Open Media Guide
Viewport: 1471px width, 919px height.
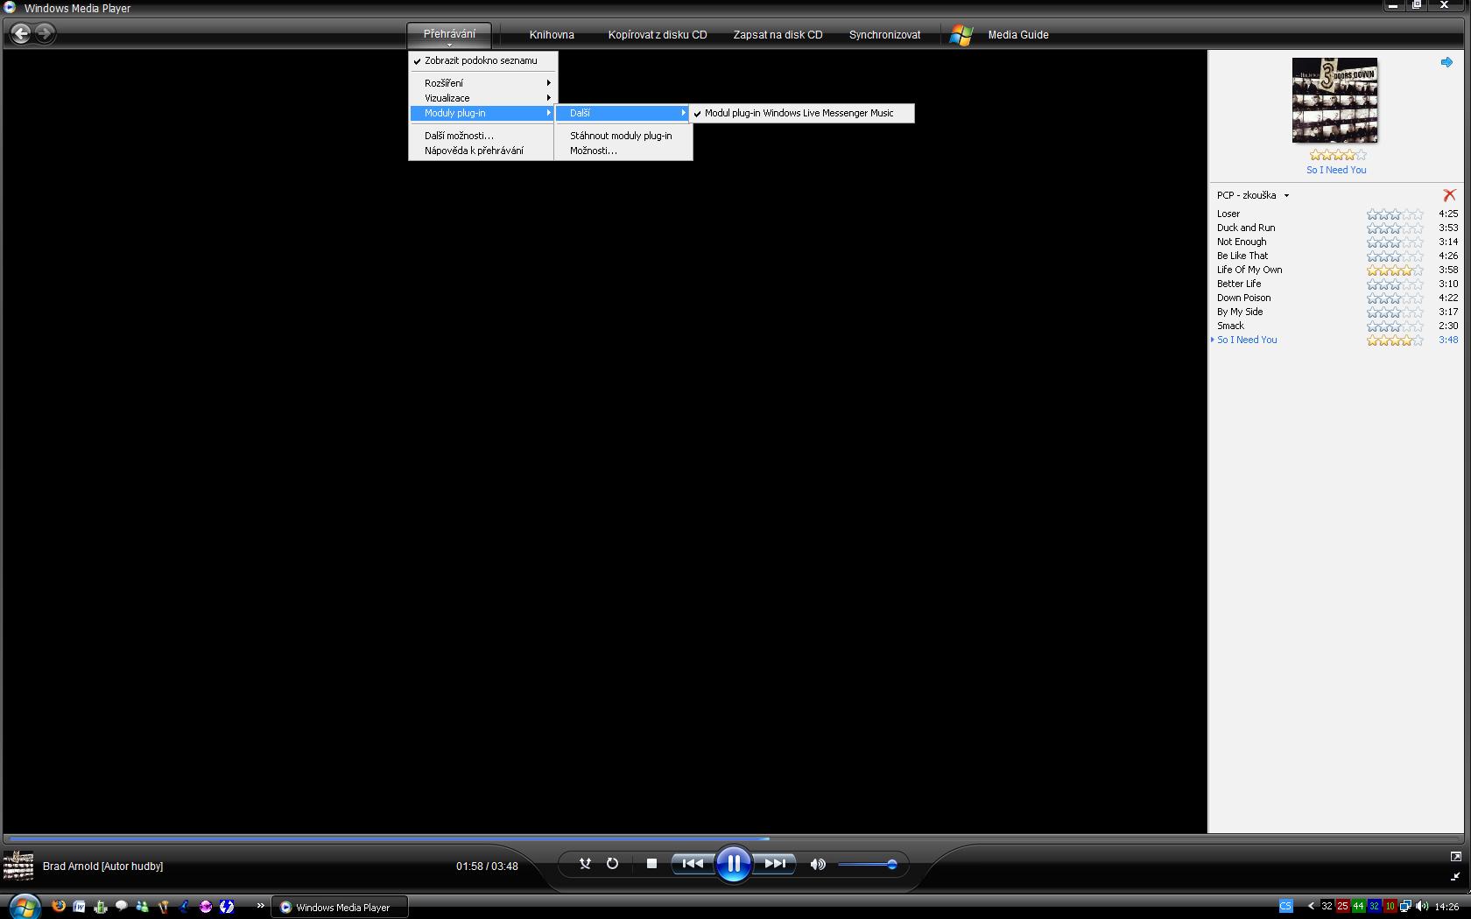tap(1018, 35)
